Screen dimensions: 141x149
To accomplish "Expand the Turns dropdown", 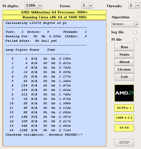I will (87, 6).
